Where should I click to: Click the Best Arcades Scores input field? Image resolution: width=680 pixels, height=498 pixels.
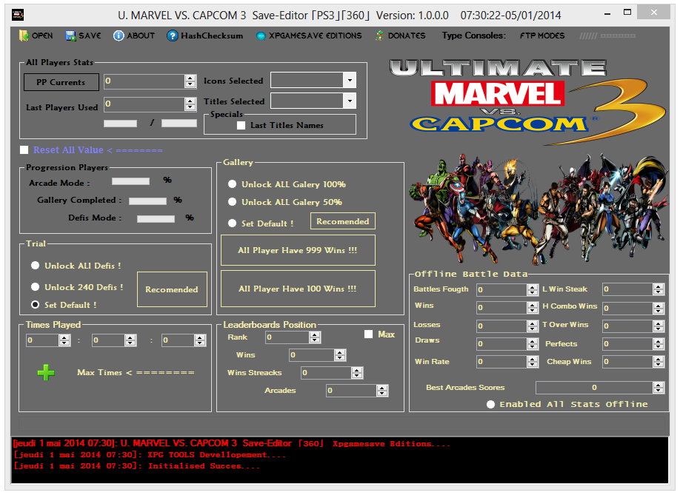coord(594,387)
